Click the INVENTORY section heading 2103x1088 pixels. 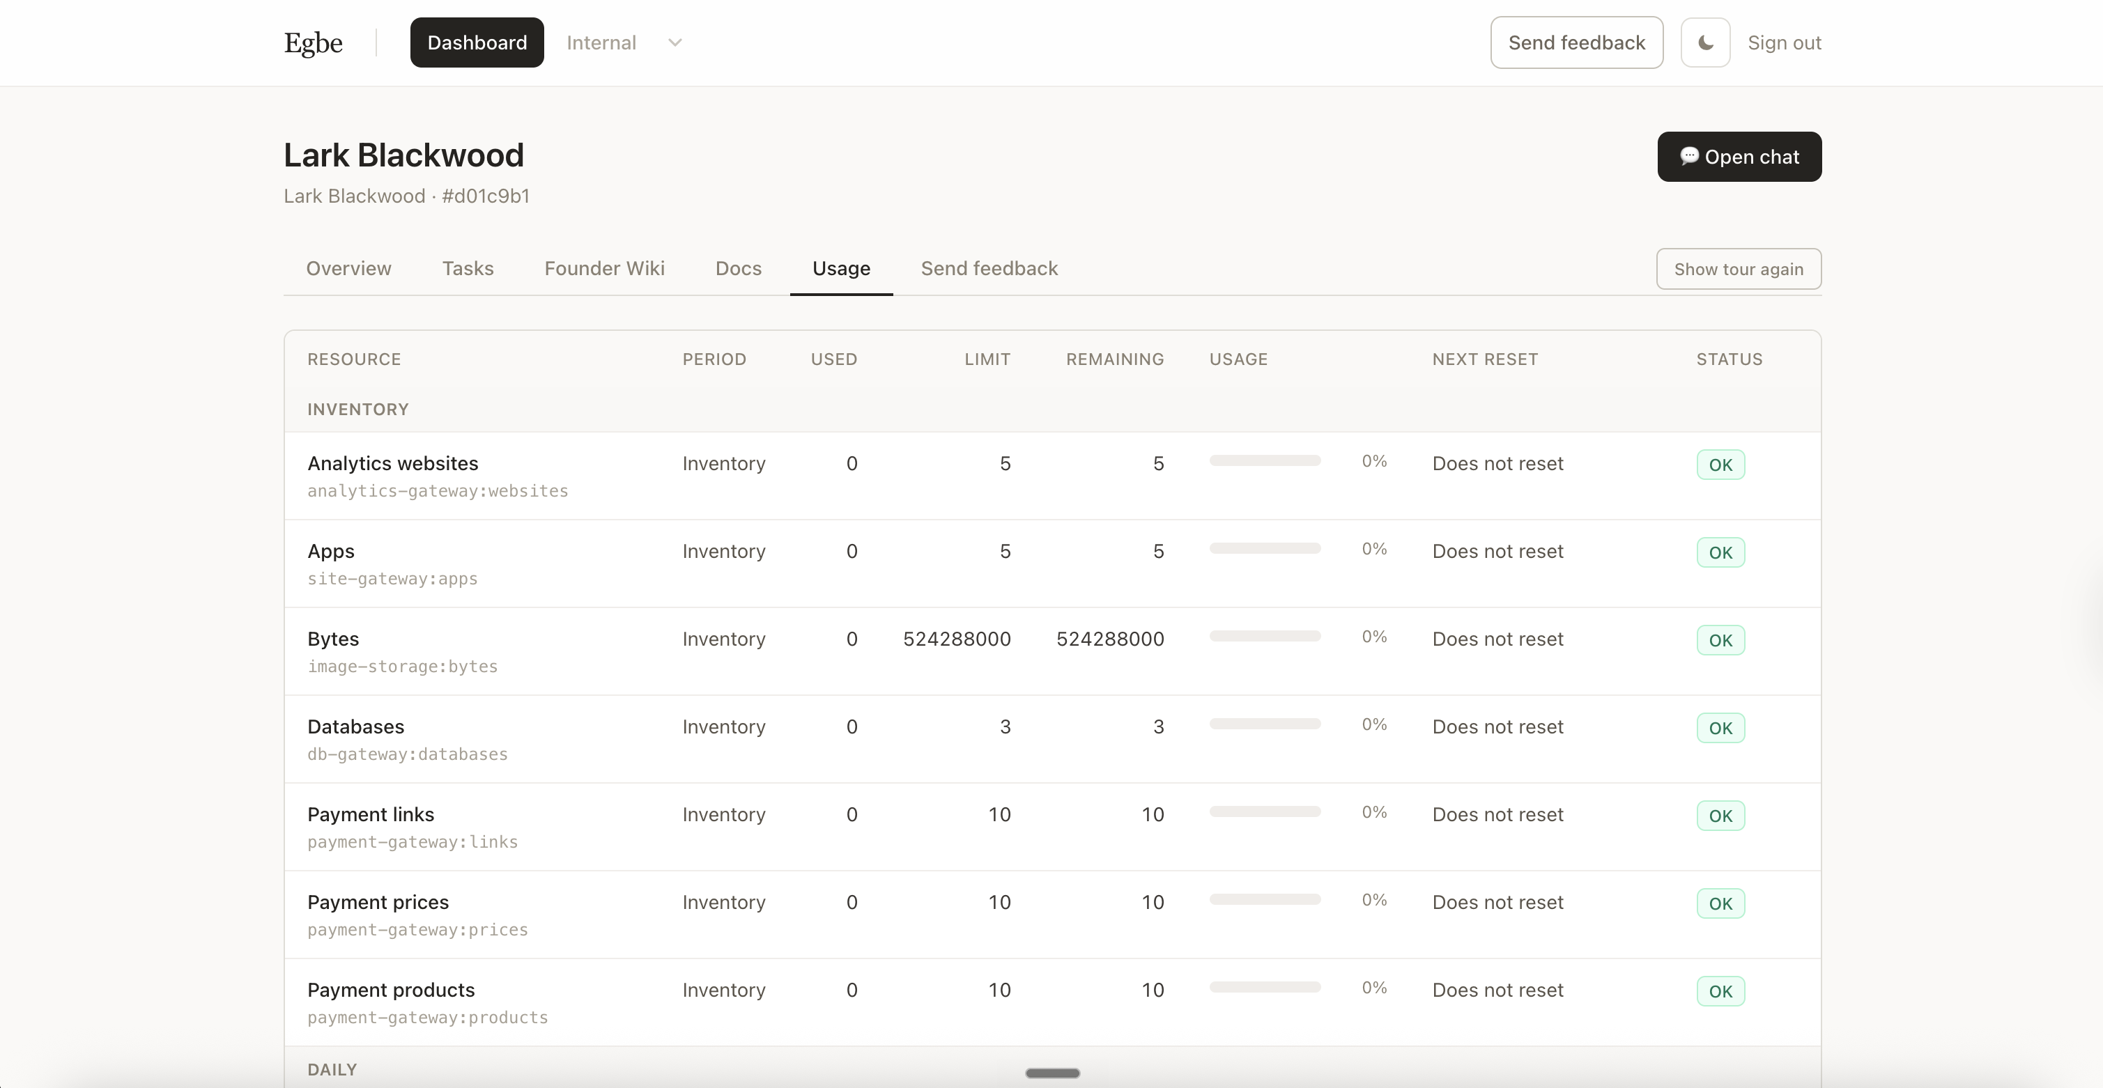point(357,410)
